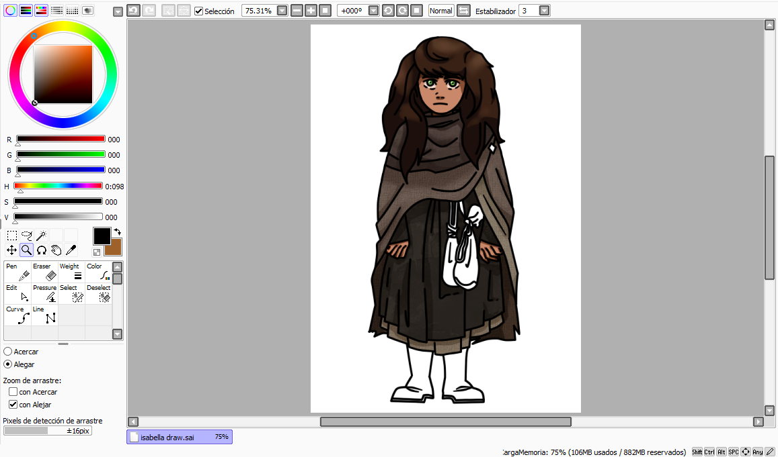The image size is (778, 457).
Task: Toggle the Ctrl status key
Action: point(709,452)
